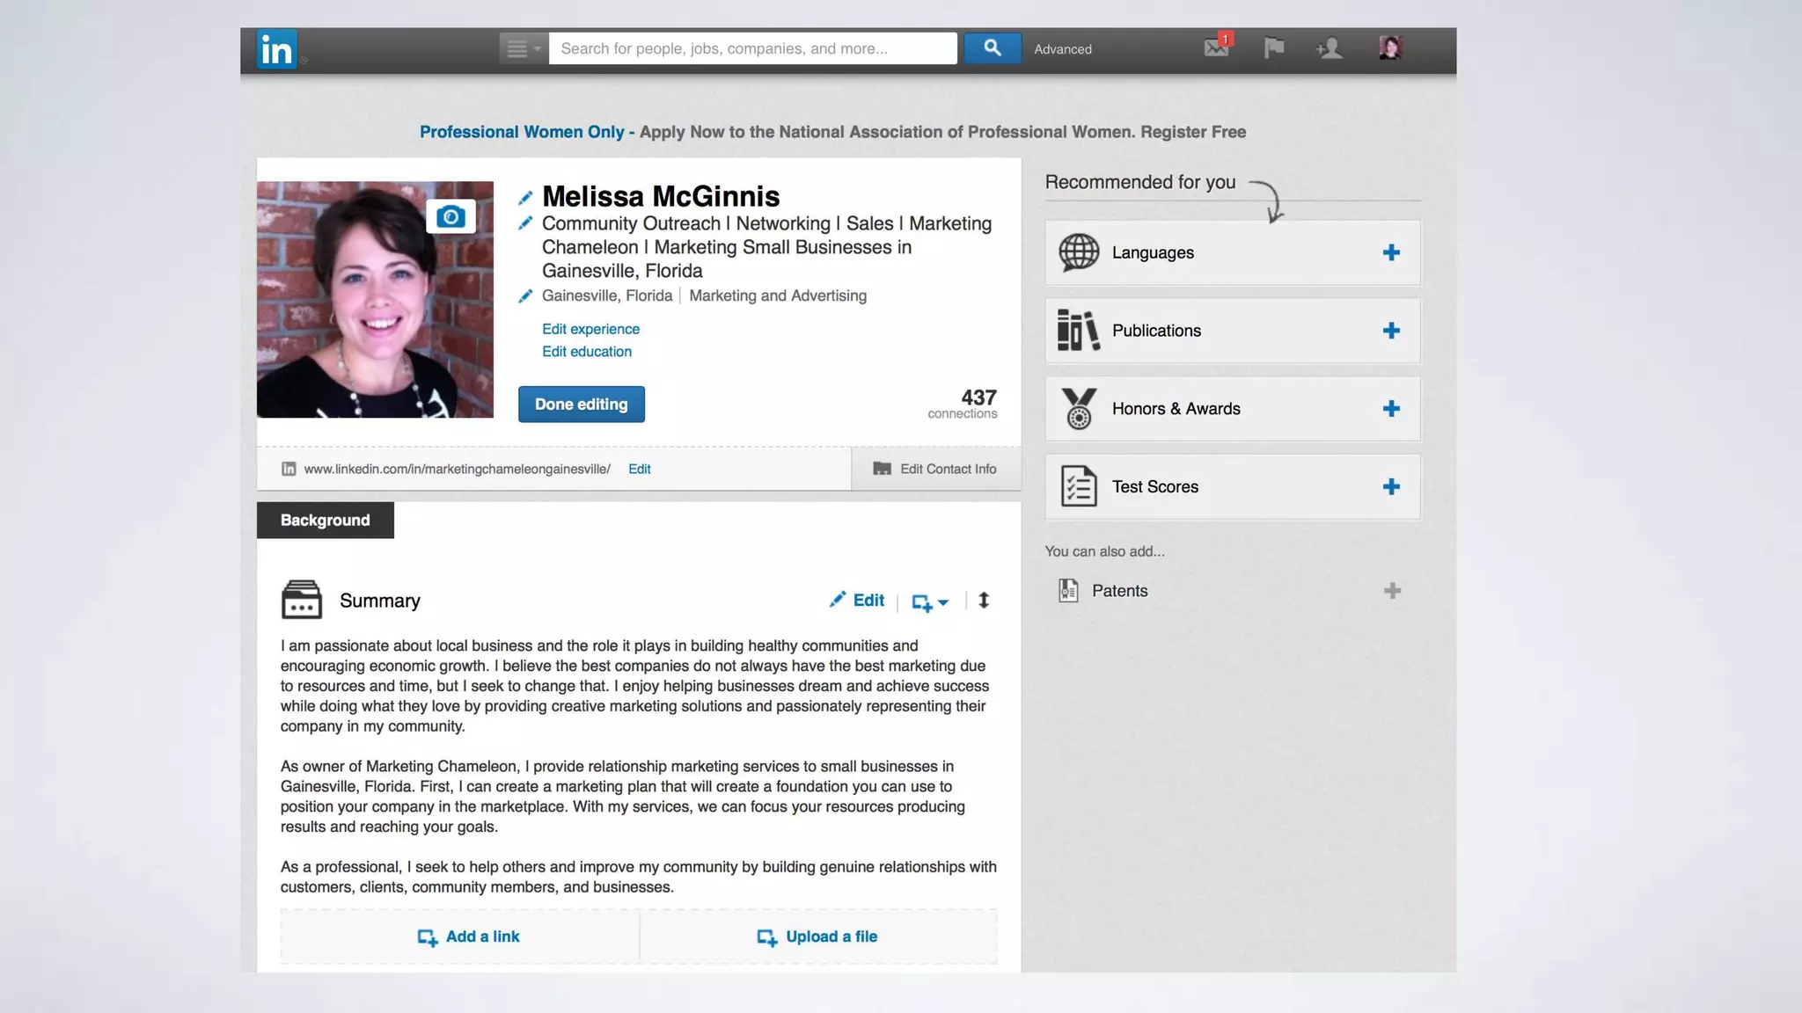This screenshot has height=1013, width=1802.
Task: Click the add connections person icon
Action: tap(1329, 47)
